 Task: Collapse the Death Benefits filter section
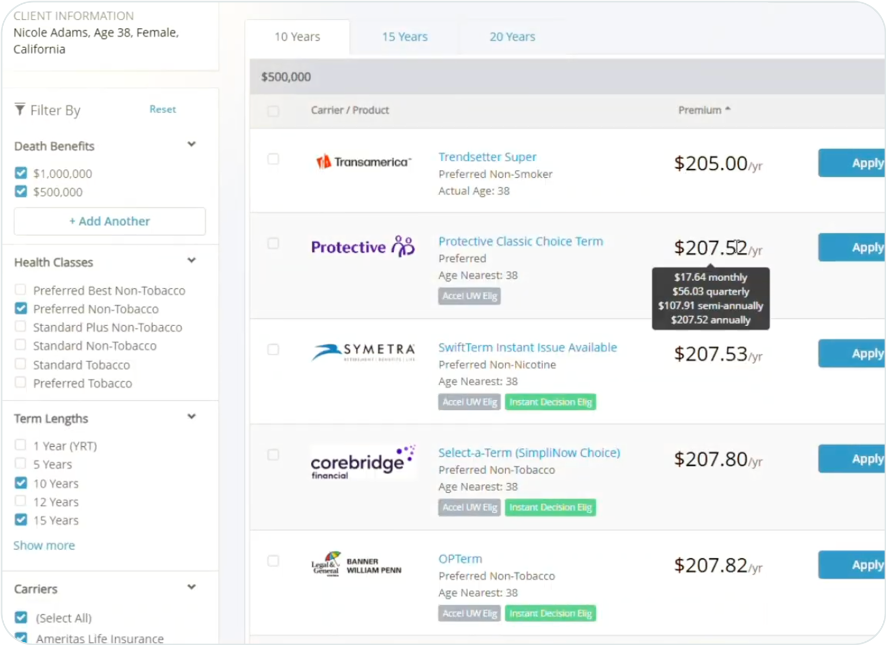coord(192,144)
